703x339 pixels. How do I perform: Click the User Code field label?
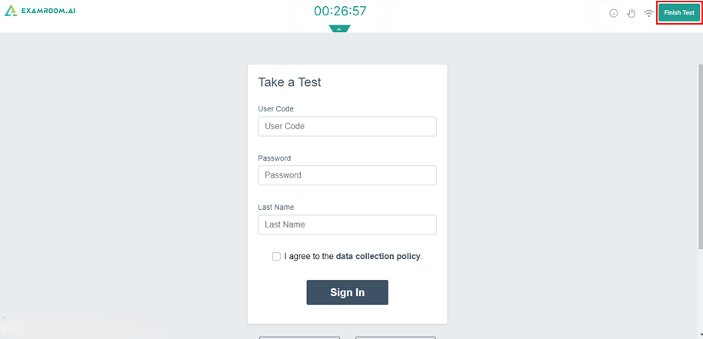(275, 109)
